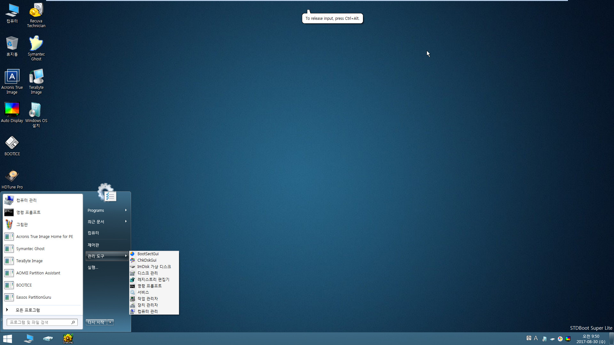The image size is (614, 345).
Task: Open TeraByte Image desktop icon
Action: (x=36, y=81)
